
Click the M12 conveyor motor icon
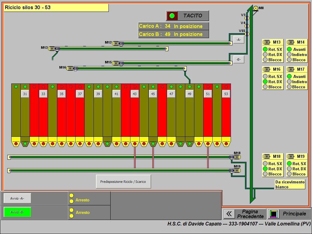pos(116,44)
